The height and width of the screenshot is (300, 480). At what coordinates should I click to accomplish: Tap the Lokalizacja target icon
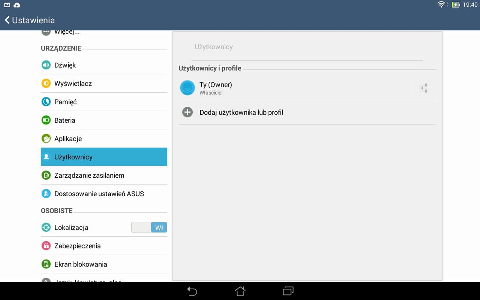pyautogui.click(x=46, y=227)
